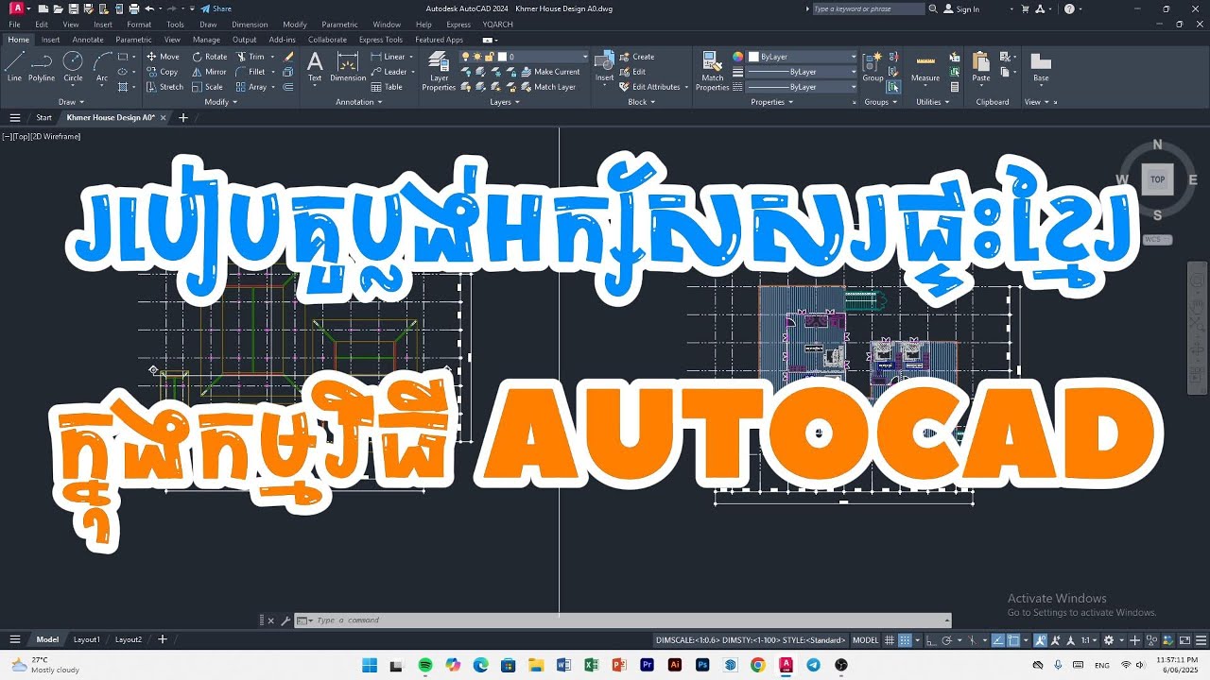Open Photoshop from the taskbar
The width and height of the screenshot is (1210, 680).
pos(702,665)
